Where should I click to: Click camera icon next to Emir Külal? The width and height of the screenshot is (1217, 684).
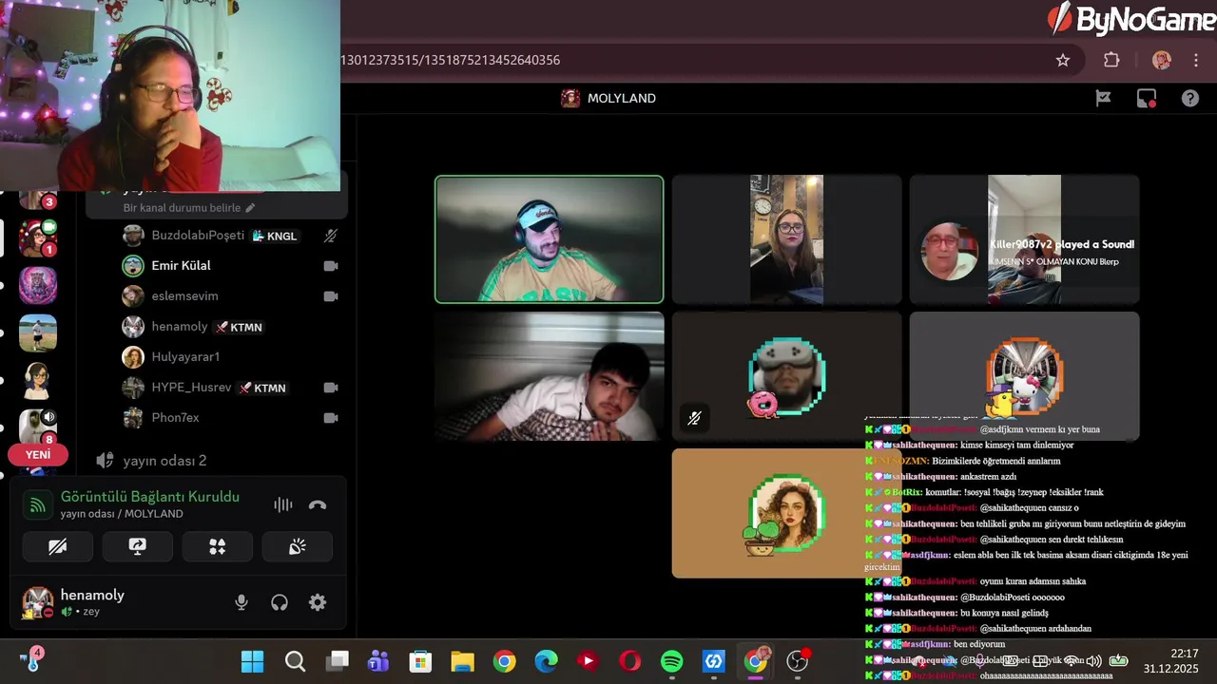pyautogui.click(x=331, y=266)
